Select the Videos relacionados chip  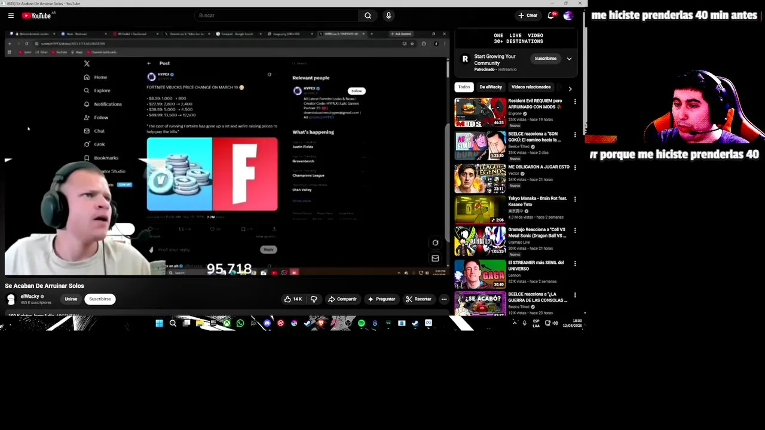click(x=531, y=87)
